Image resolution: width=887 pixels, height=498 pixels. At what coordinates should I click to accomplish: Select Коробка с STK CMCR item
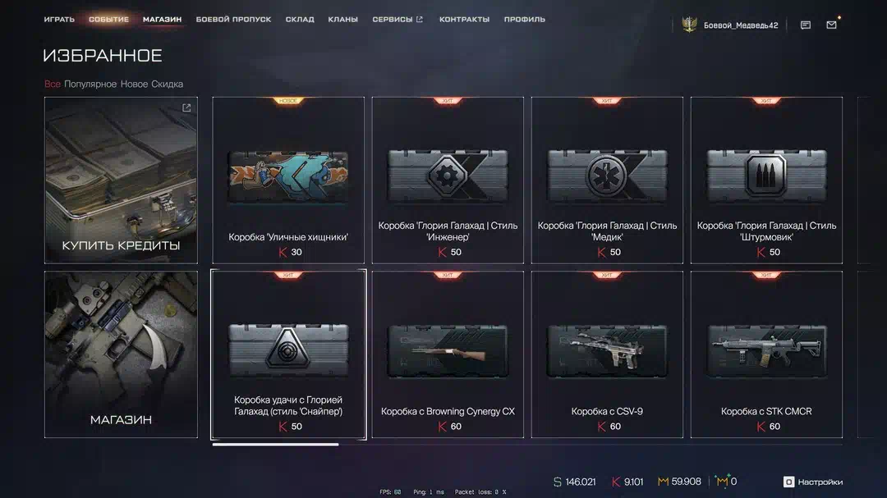766,354
